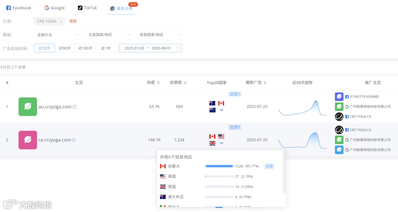Open external link icon beside au.crzyoga.com
398x212 pixels.
[x=74, y=107]
